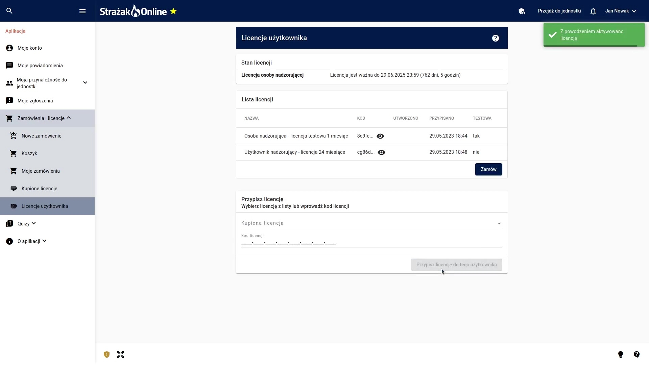This screenshot has height=365, width=649.
Task: Select Nowe zamówienie
Action: click(x=47, y=136)
